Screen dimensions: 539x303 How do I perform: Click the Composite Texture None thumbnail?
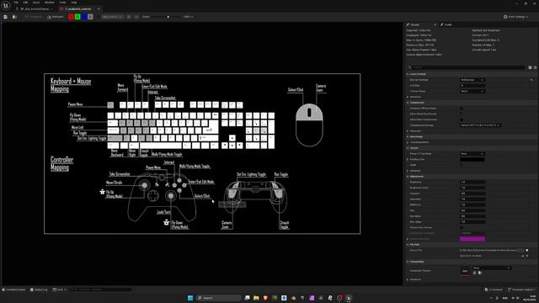[x=465, y=271]
